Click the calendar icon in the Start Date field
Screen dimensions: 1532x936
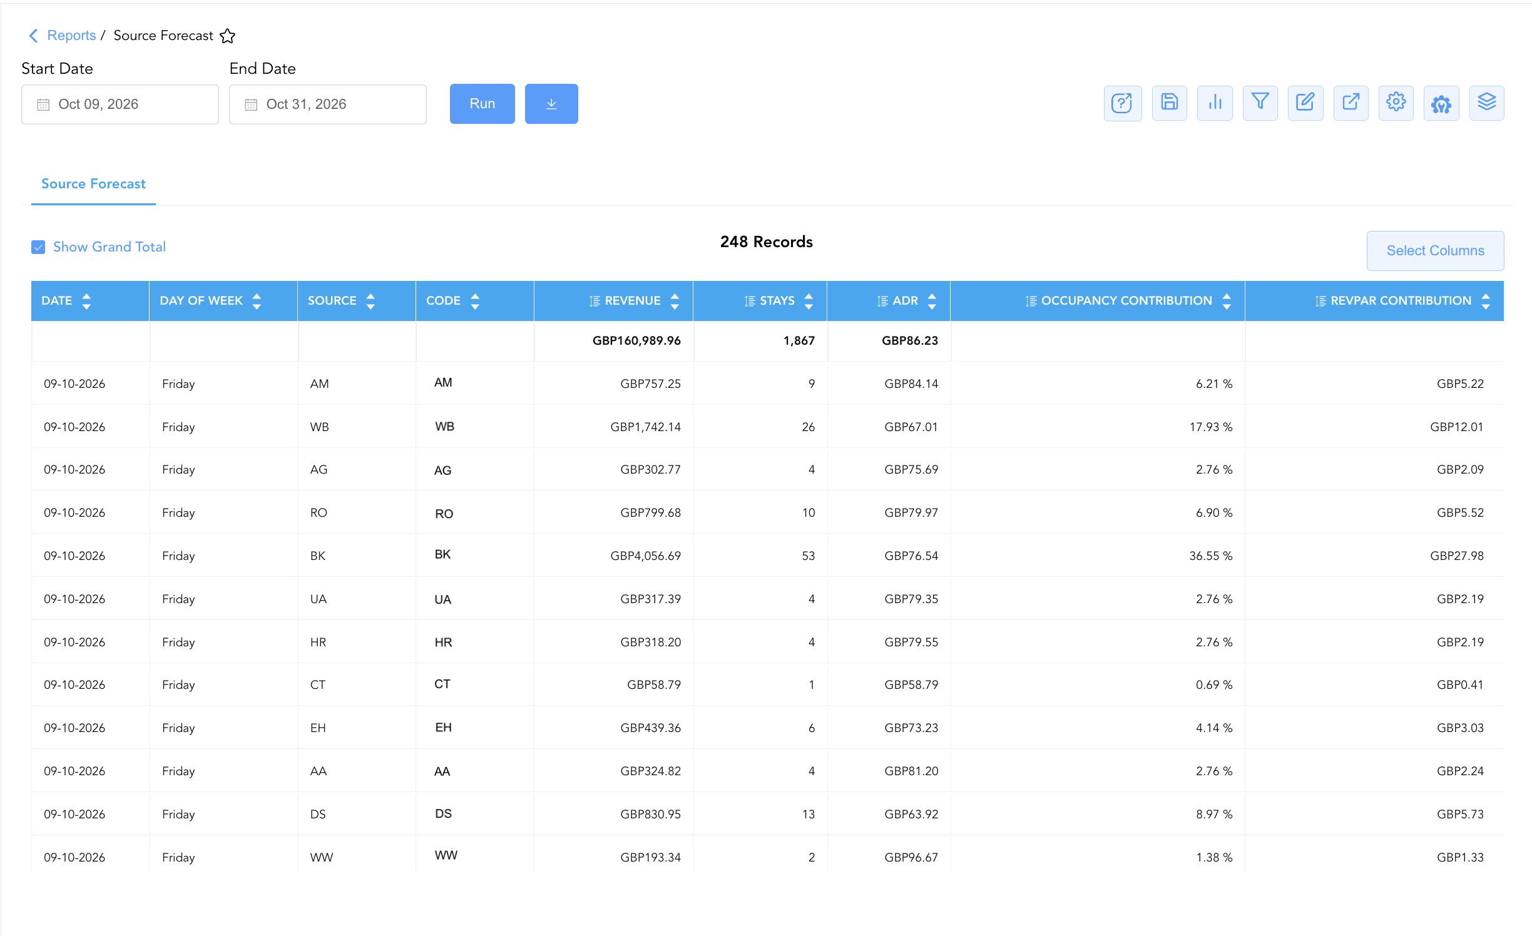click(x=43, y=104)
